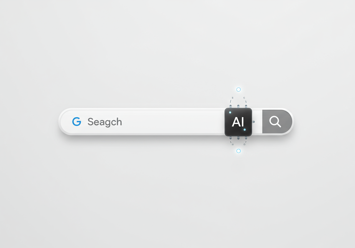Click the Seagch placeholder text
The height and width of the screenshot is (248, 355).
pos(105,122)
